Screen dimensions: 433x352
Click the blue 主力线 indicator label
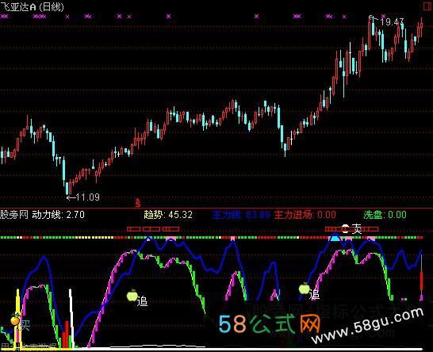[241, 215]
